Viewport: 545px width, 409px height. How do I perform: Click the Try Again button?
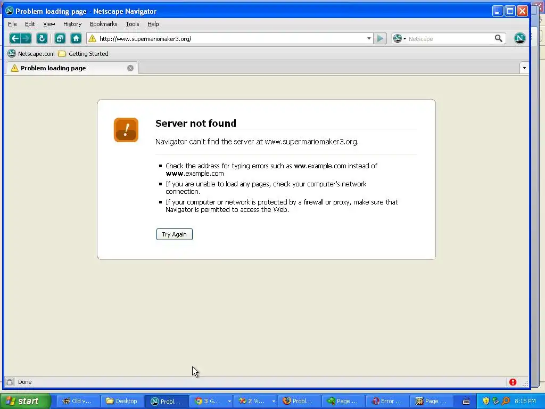[174, 234]
